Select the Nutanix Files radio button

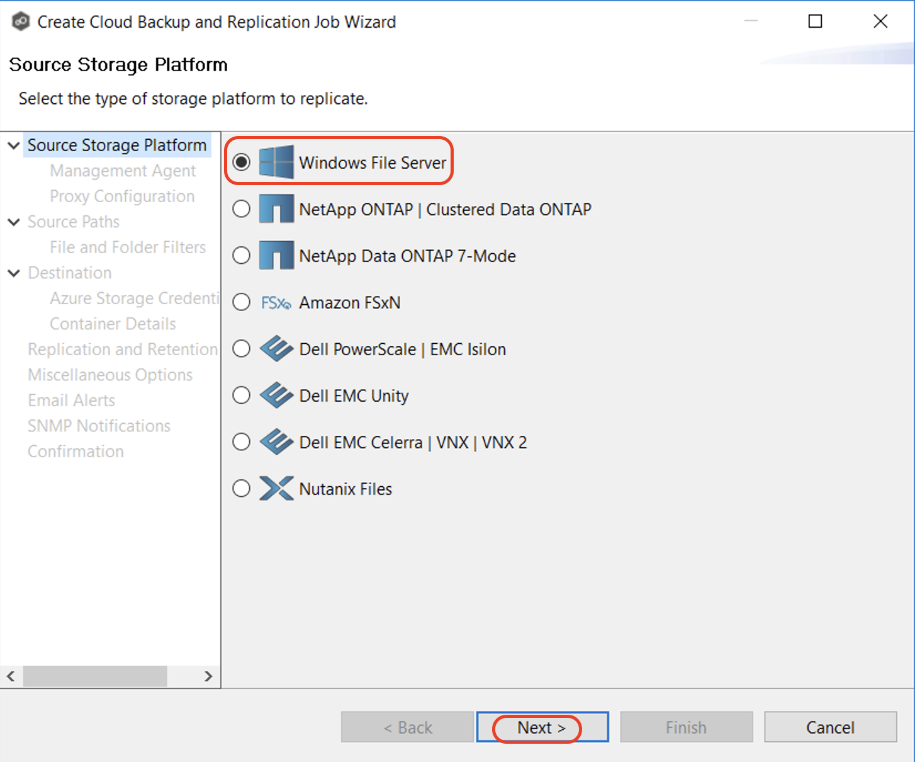[x=242, y=489]
